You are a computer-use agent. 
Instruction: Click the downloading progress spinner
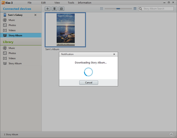coord(88,72)
